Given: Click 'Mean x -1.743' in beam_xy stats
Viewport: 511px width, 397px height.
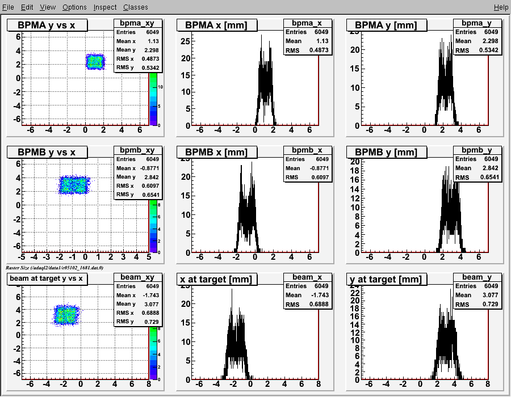Looking at the screenshot, I should pyautogui.click(x=138, y=295).
